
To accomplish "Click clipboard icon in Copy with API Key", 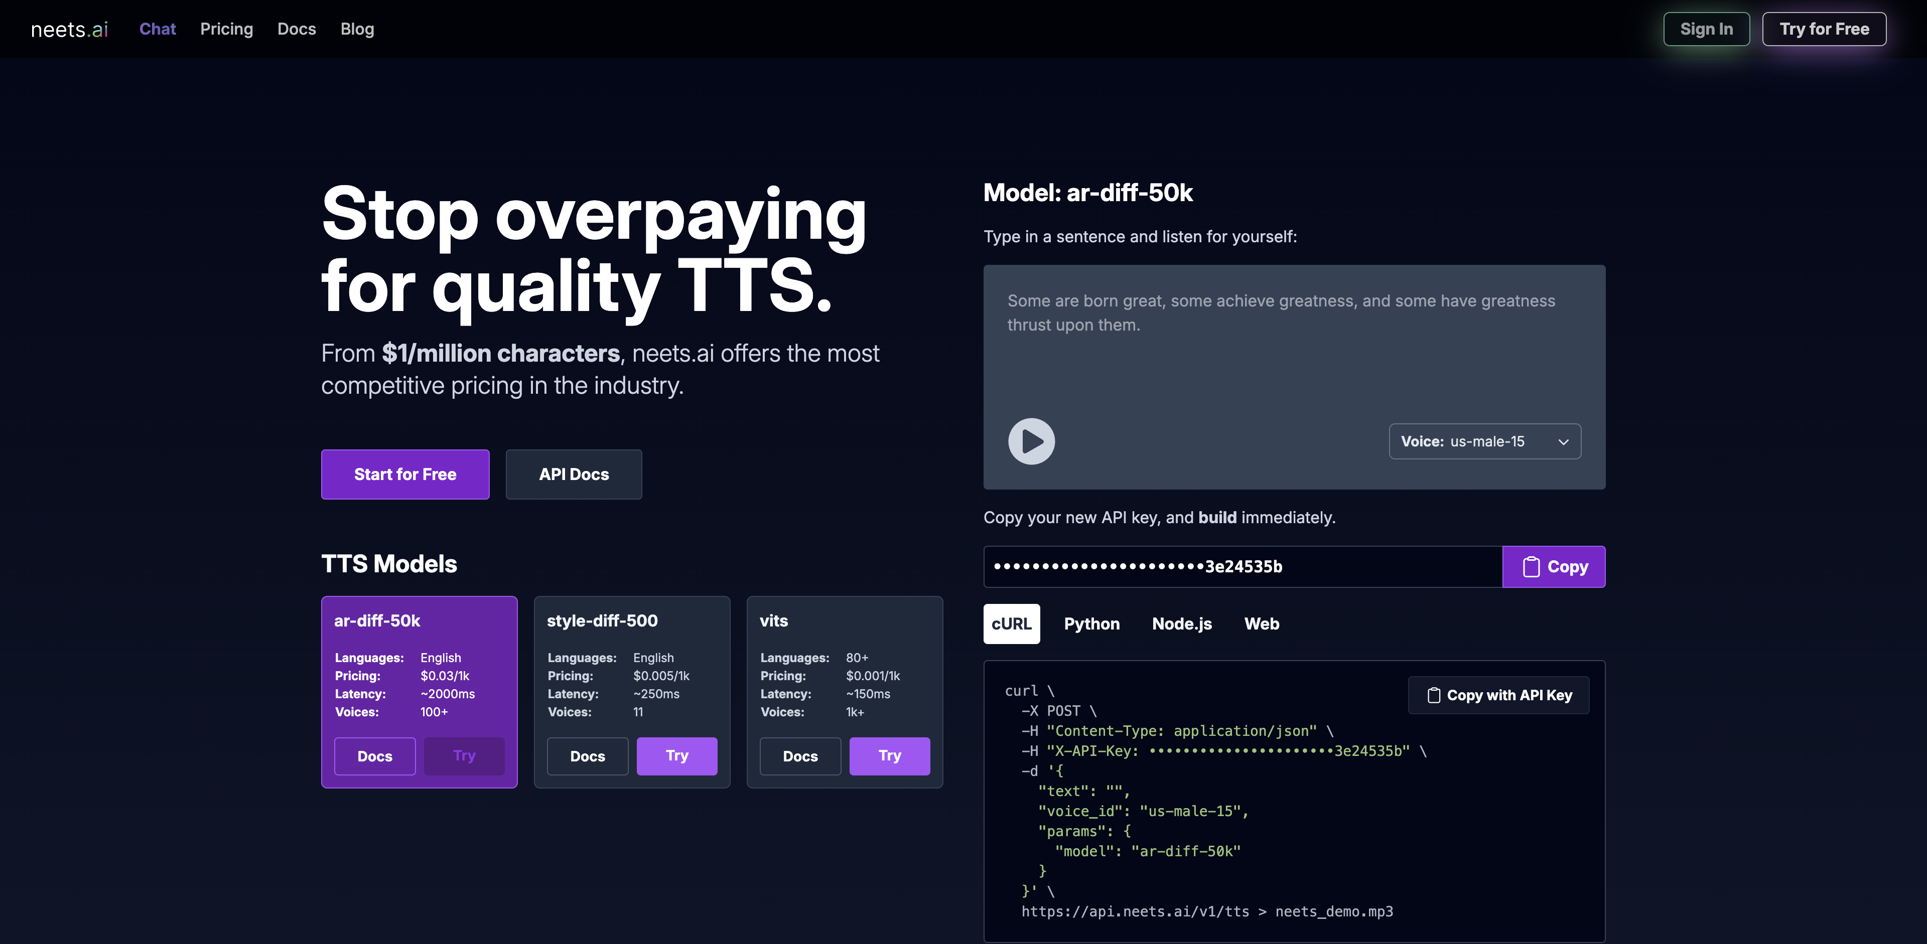I will point(1433,695).
